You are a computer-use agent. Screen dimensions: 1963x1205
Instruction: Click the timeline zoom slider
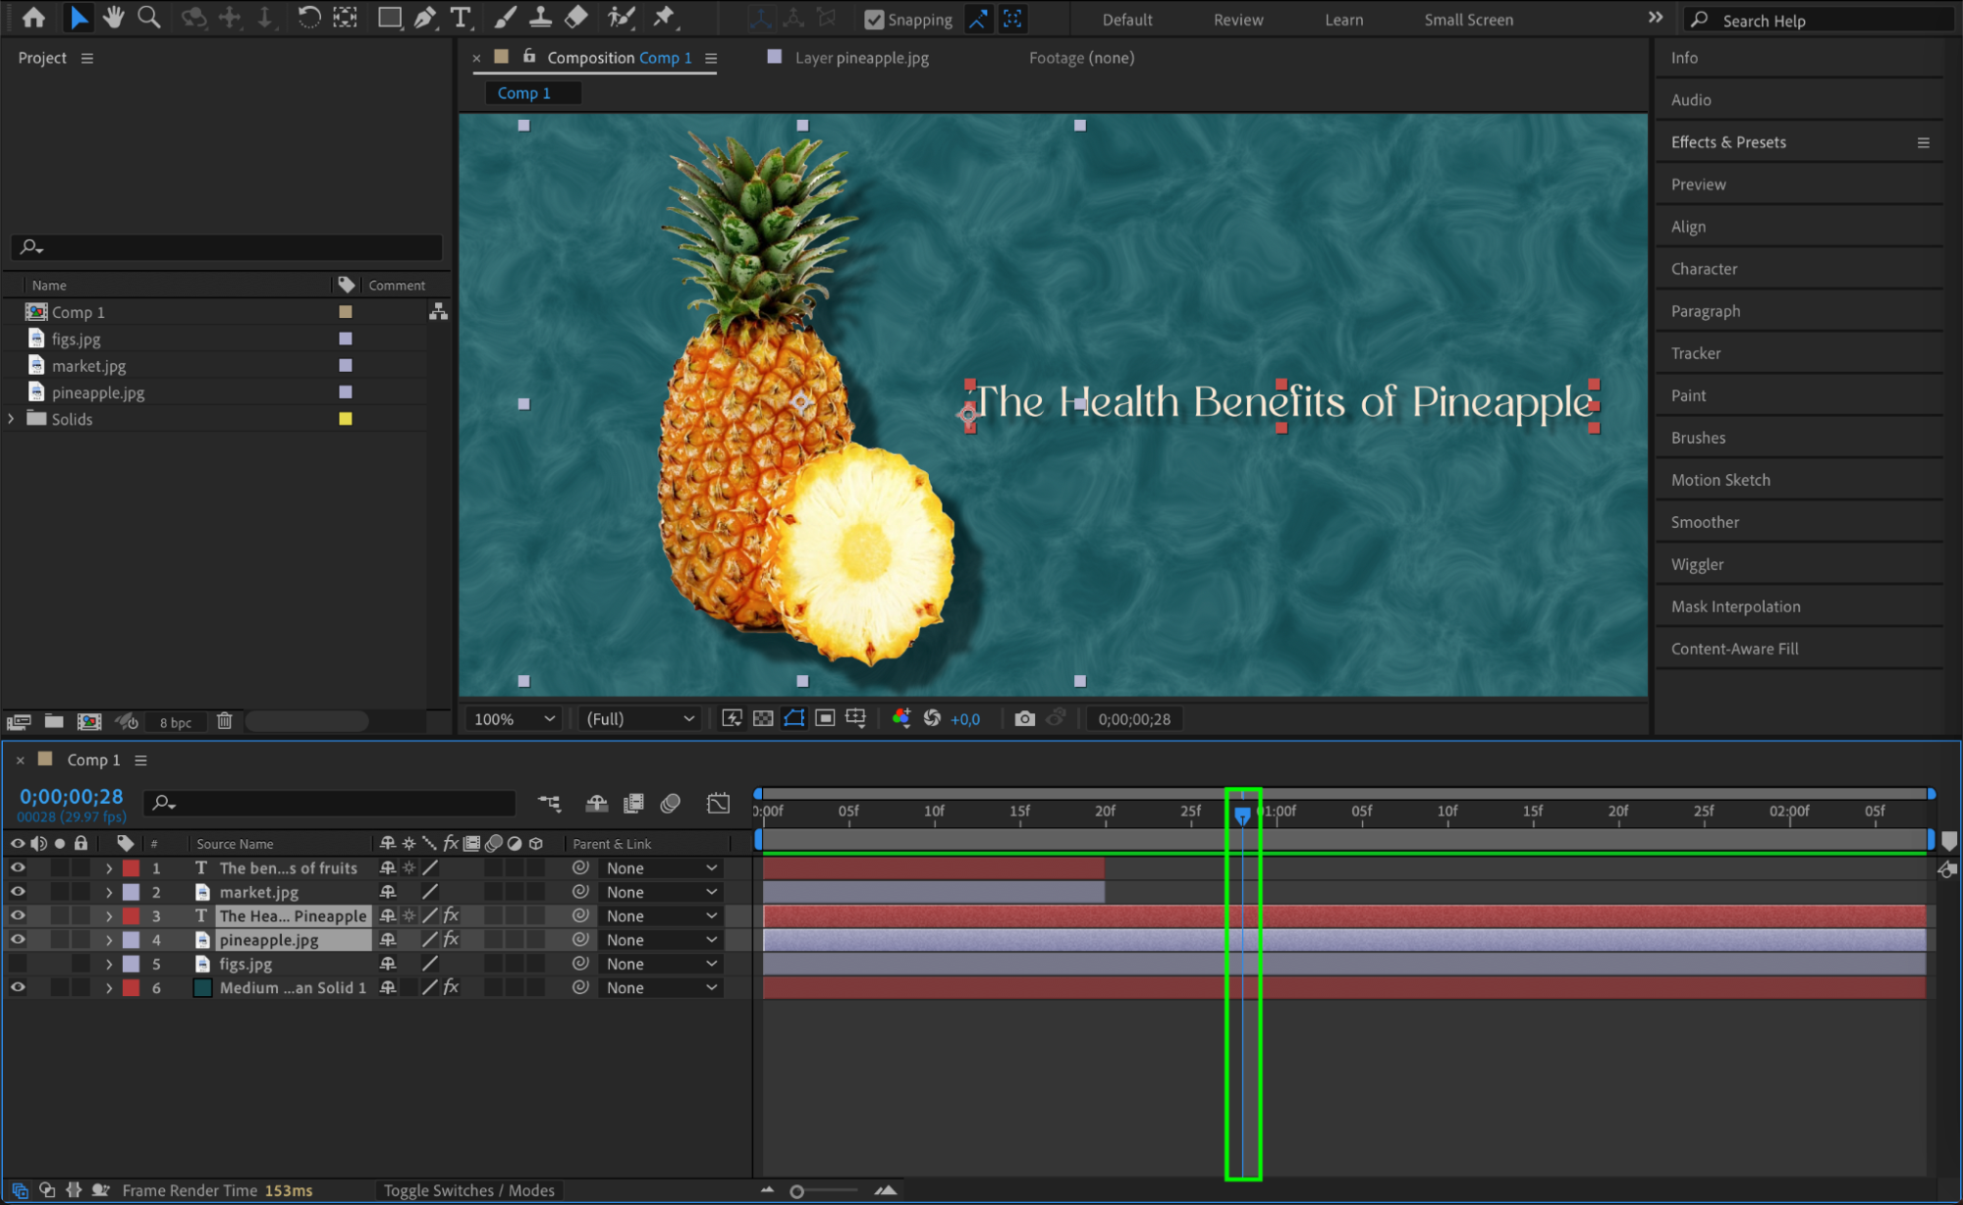click(797, 1191)
